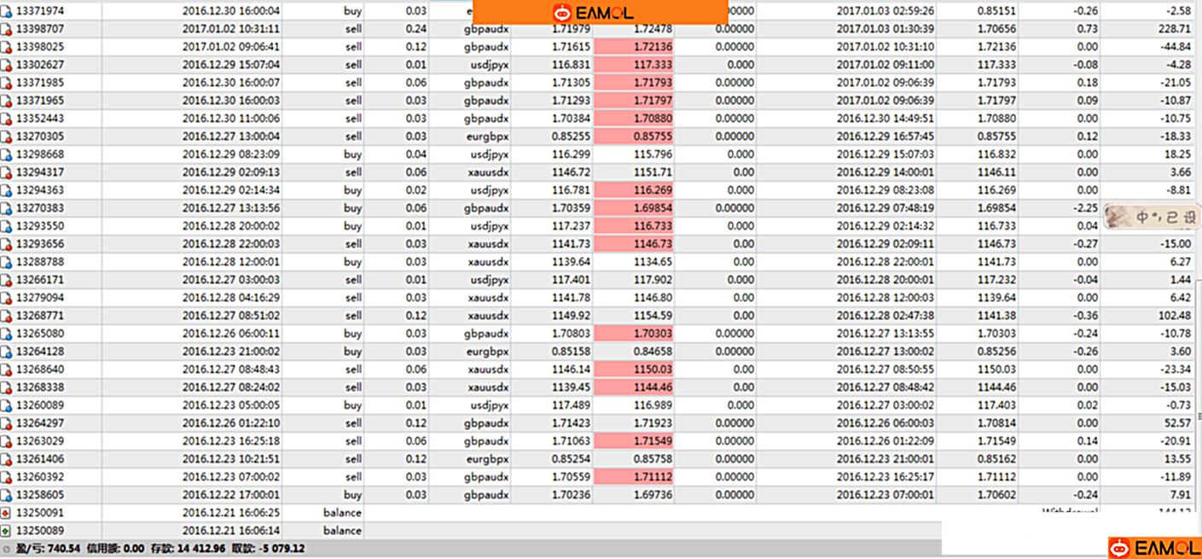Select the sell order icon for ticket 13398707
Image resolution: width=1202 pixels, height=559 pixels.
[6, 29]
